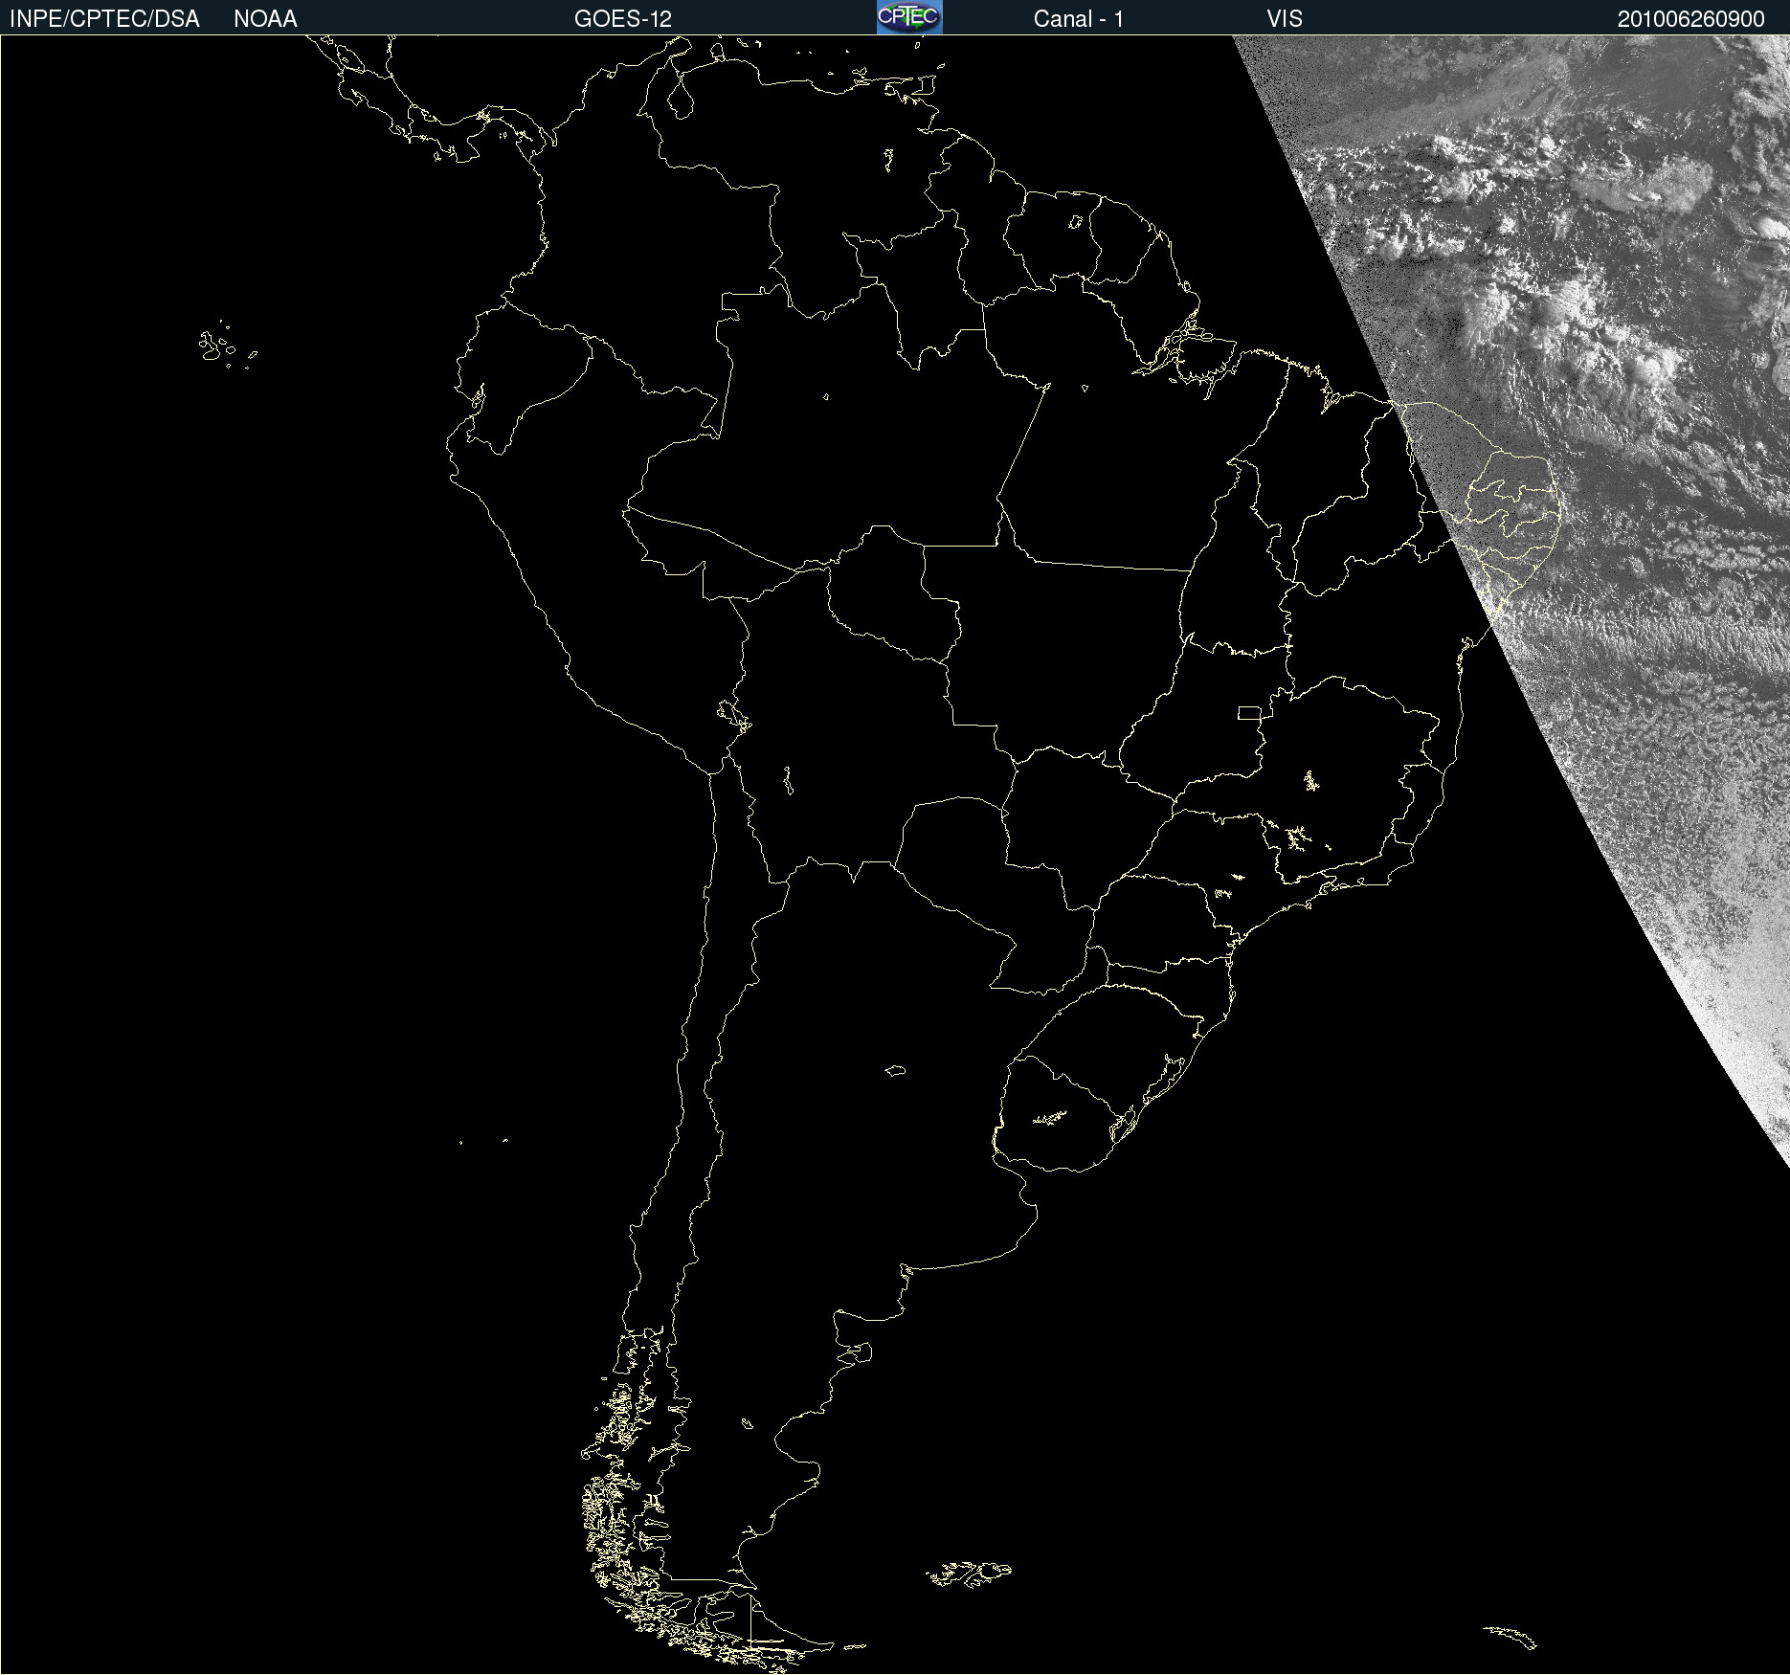This screenshot has width=1790, height=1675.
Task: Click the Distrito Federal rectangle in Brazil
Action: pos(1249,712)
